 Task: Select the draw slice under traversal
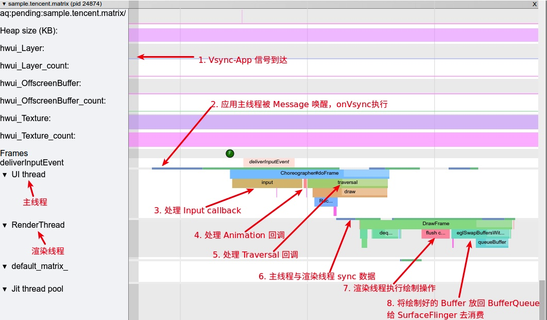(349, 191)
